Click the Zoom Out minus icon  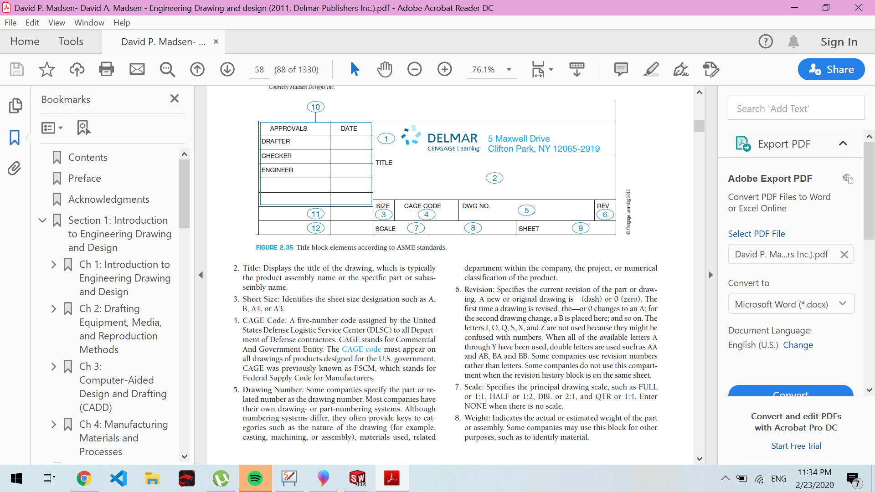414,69
